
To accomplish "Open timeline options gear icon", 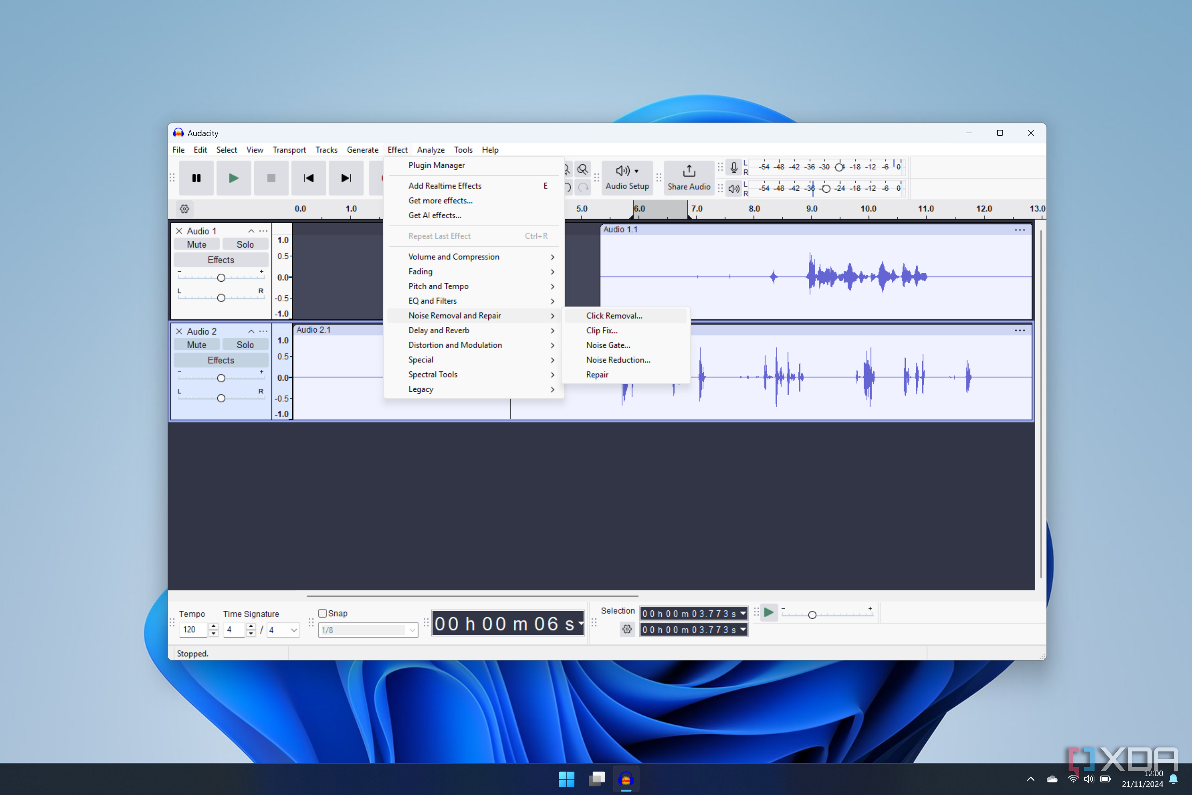I will click(185, 209).
